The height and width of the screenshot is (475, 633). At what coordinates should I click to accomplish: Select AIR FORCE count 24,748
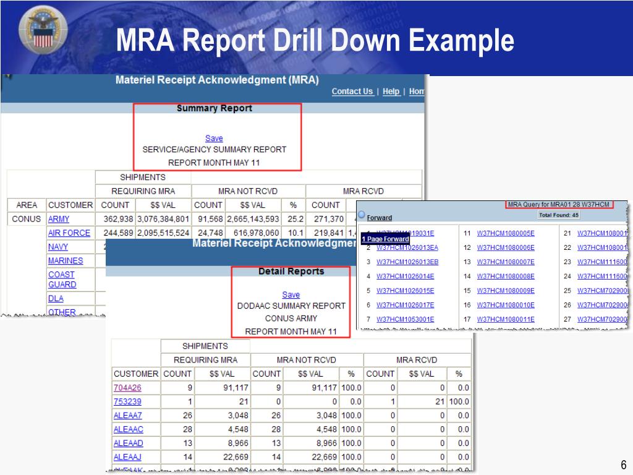pyautogui.click(x=210, y=233)
